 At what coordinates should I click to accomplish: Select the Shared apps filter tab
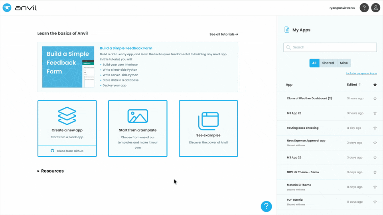[x=328, y=63]
